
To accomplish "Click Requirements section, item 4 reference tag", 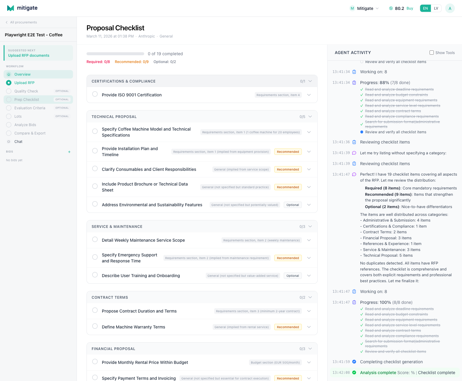I will 278,95.
